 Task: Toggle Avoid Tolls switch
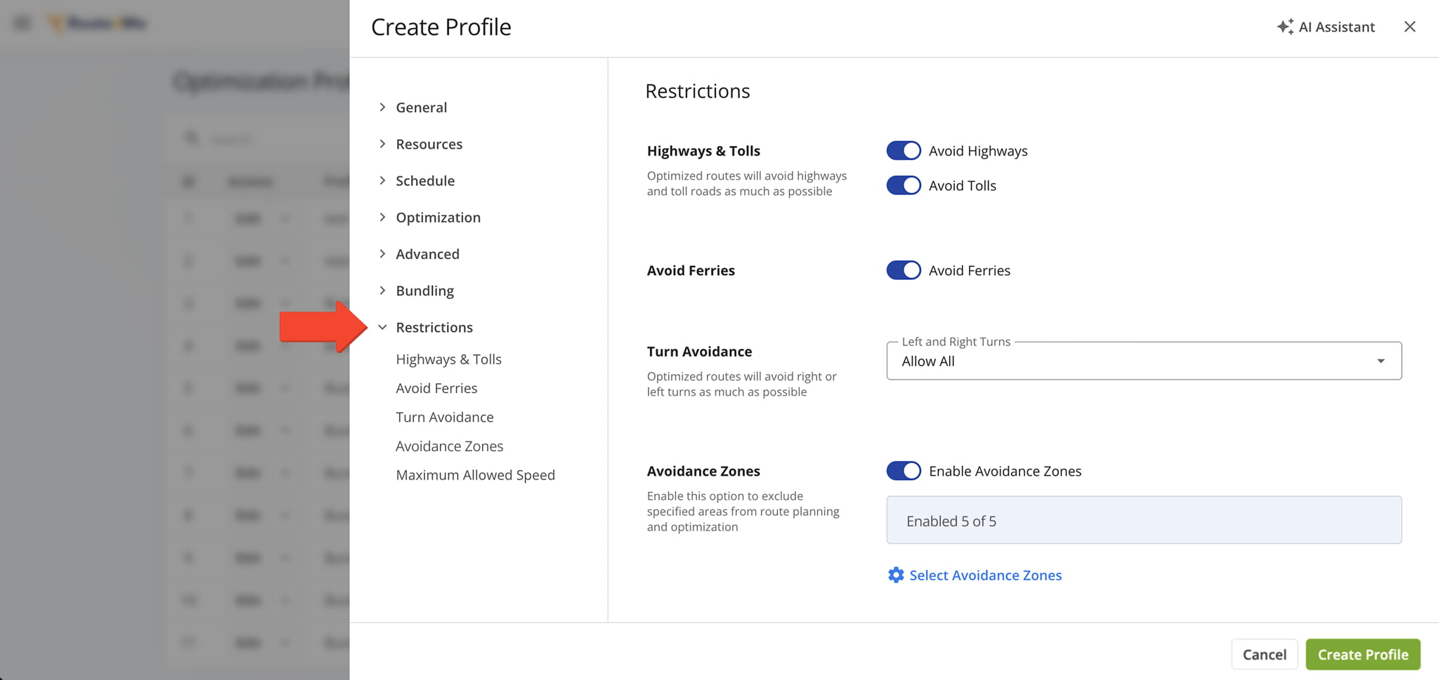point(904,185)
